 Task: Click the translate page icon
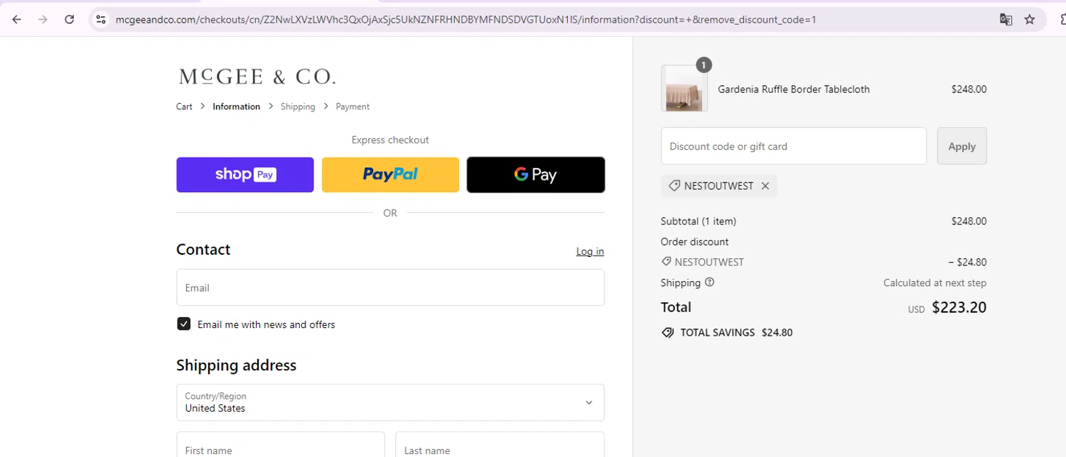[1006, 19]
